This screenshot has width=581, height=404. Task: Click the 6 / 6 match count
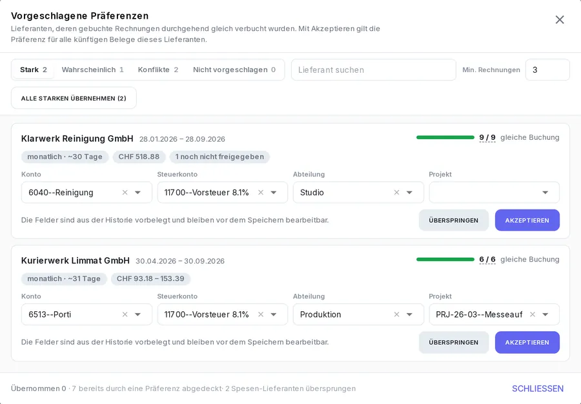487,259
